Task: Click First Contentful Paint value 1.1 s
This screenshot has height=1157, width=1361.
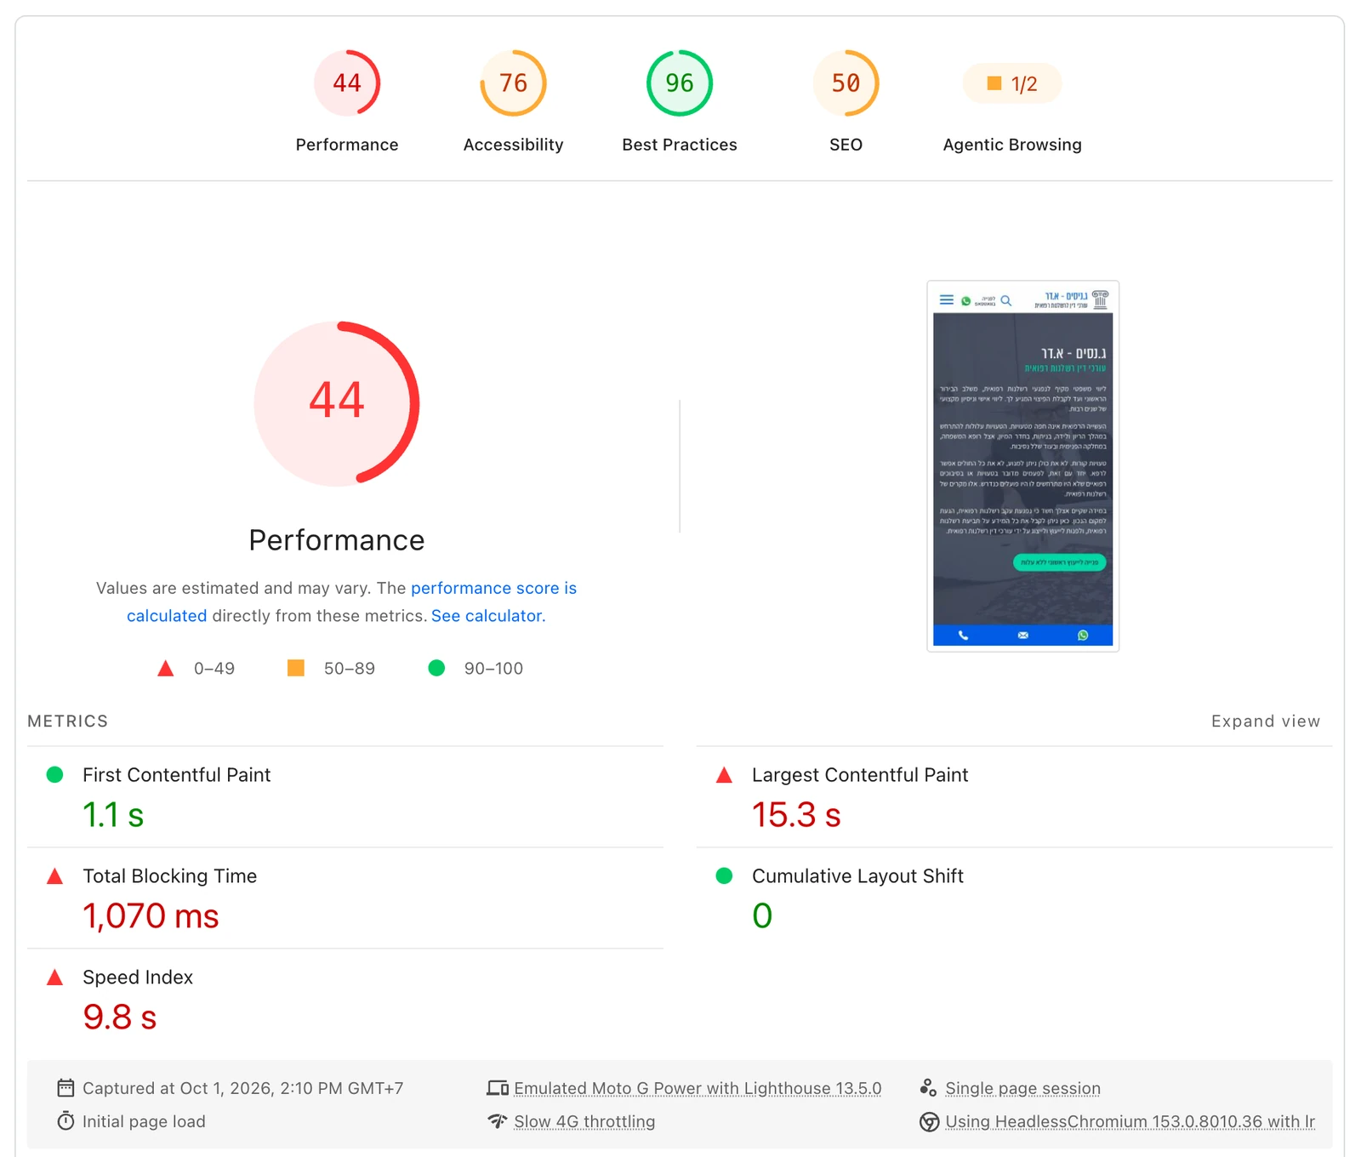Action: pyautogui.click(x=113, y=815)
